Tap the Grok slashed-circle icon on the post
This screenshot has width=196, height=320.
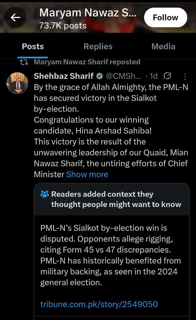(167, 76)
